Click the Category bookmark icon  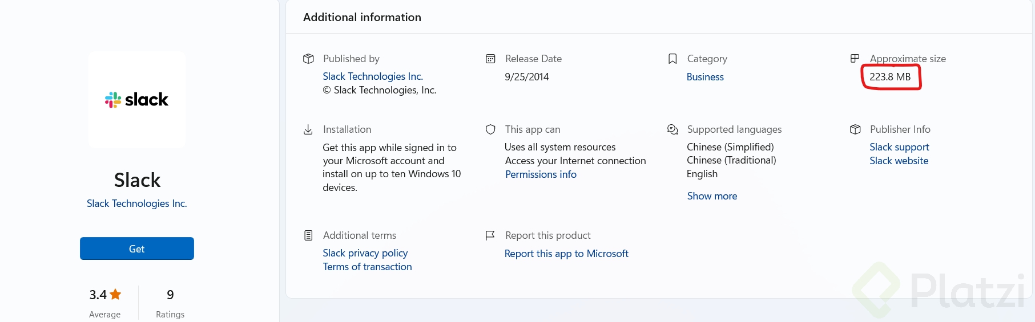pyautogui.click(x=672, y=59)
